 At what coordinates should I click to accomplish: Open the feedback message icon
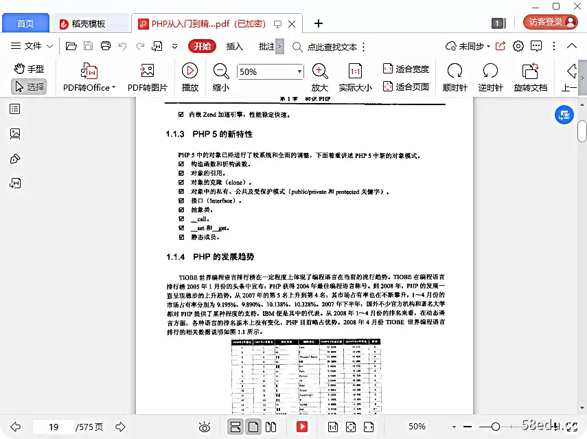pyautogui.click(x=536, y=46)
